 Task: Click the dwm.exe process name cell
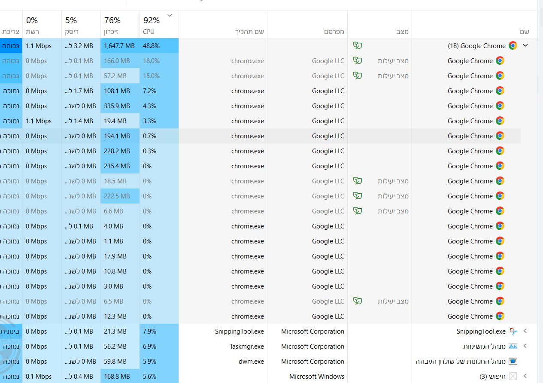(x=223, y=361)
